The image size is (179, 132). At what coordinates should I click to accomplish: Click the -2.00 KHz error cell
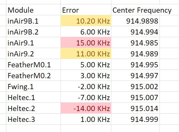[x=86, y=86]
